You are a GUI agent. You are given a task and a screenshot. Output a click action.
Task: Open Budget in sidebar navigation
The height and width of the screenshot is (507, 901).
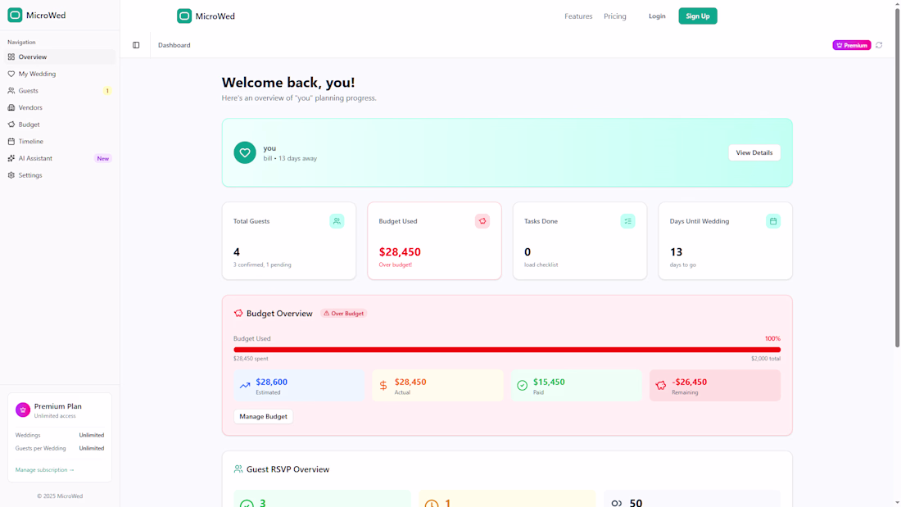click(x=60, y=124)
